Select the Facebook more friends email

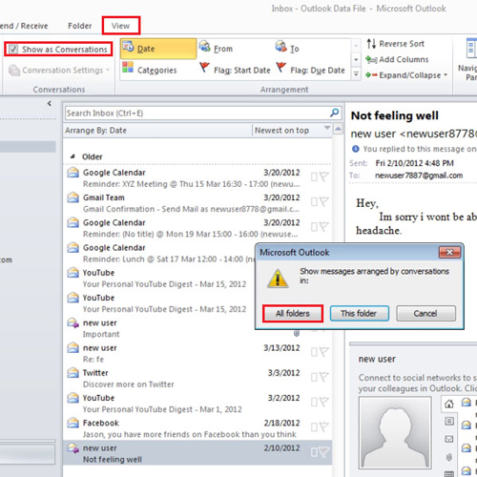click(x=197, y=429)
